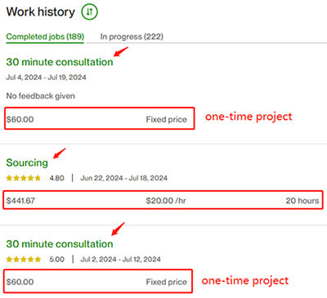Open the first 30 minute consultation job

(x=60, y=62)
